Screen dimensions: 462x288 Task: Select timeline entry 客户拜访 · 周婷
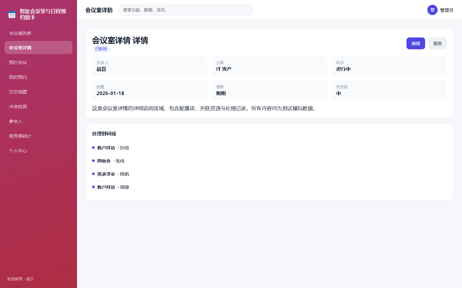point(269,187)
